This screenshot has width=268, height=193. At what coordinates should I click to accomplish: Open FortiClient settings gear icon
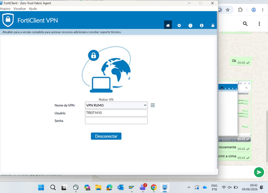[x=179, y=26]
